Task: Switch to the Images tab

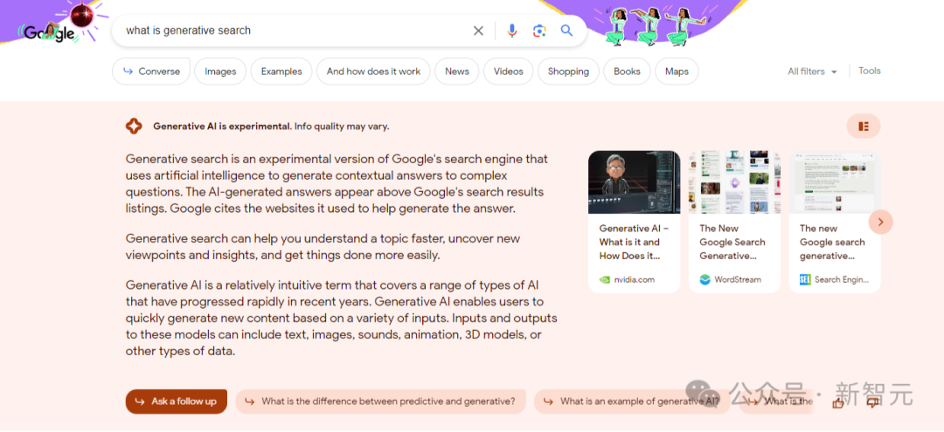Action: [220, 72]
